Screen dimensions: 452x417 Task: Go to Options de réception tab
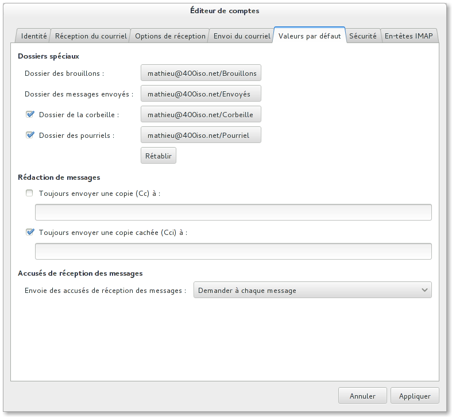(170, 36)
